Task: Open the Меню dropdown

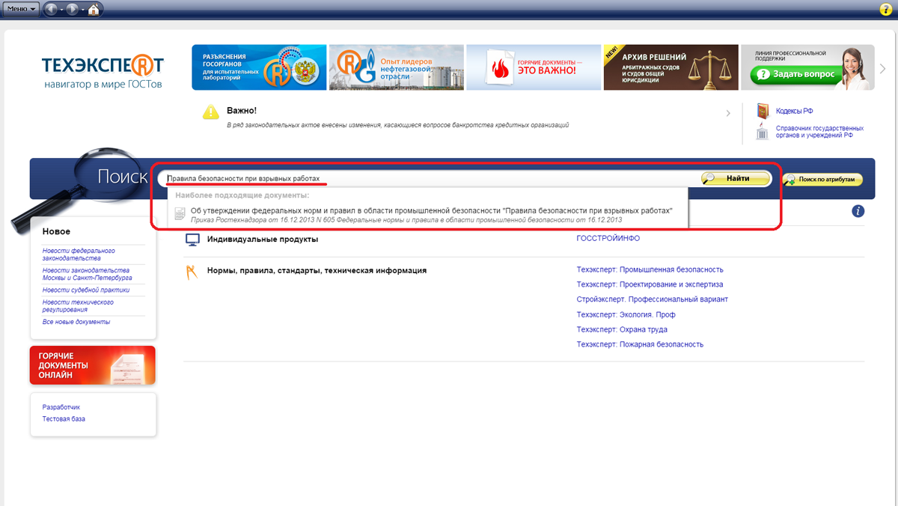Action: [22, 10]
